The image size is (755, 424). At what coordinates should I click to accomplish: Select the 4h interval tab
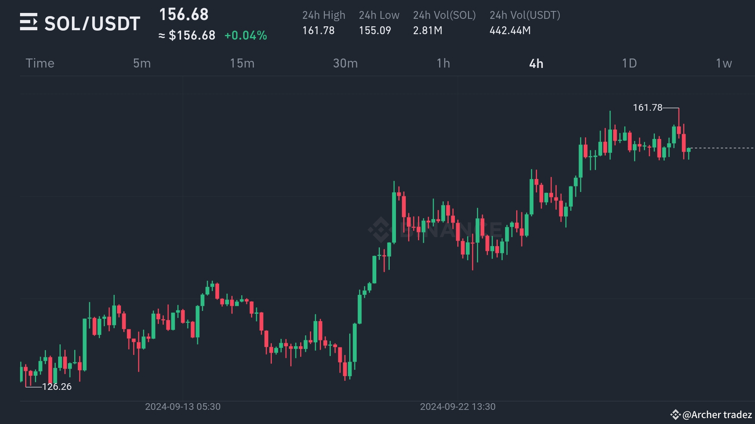tap(536, 63)
